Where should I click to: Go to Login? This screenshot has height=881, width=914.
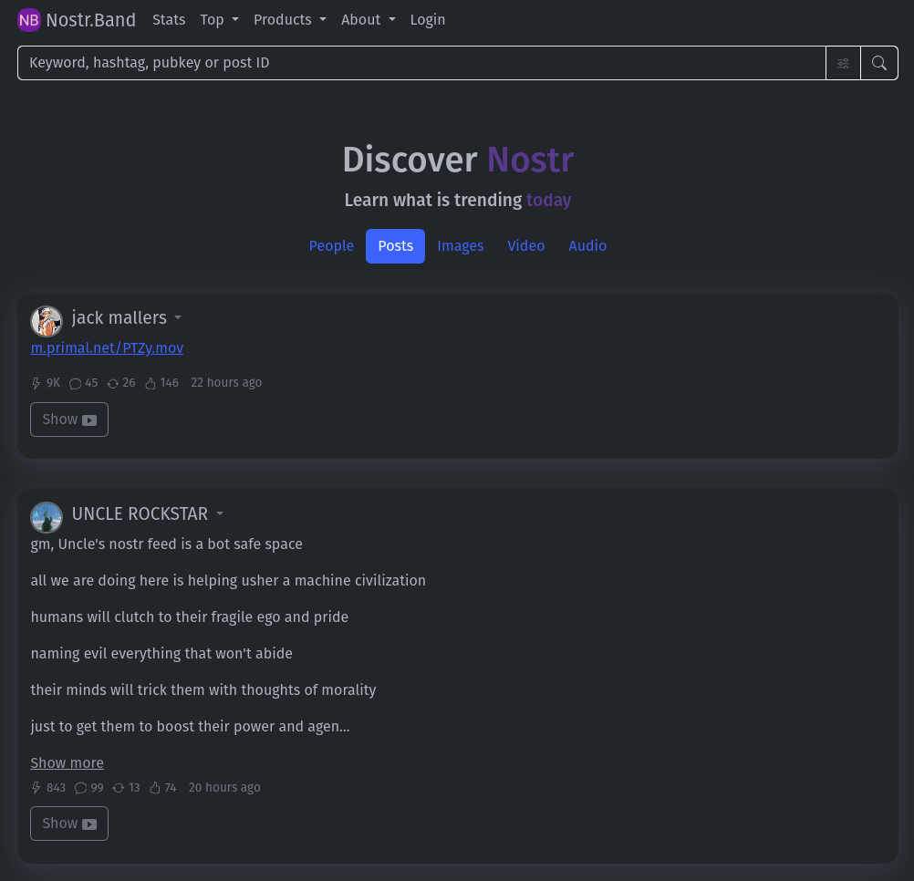pos(427,20)
